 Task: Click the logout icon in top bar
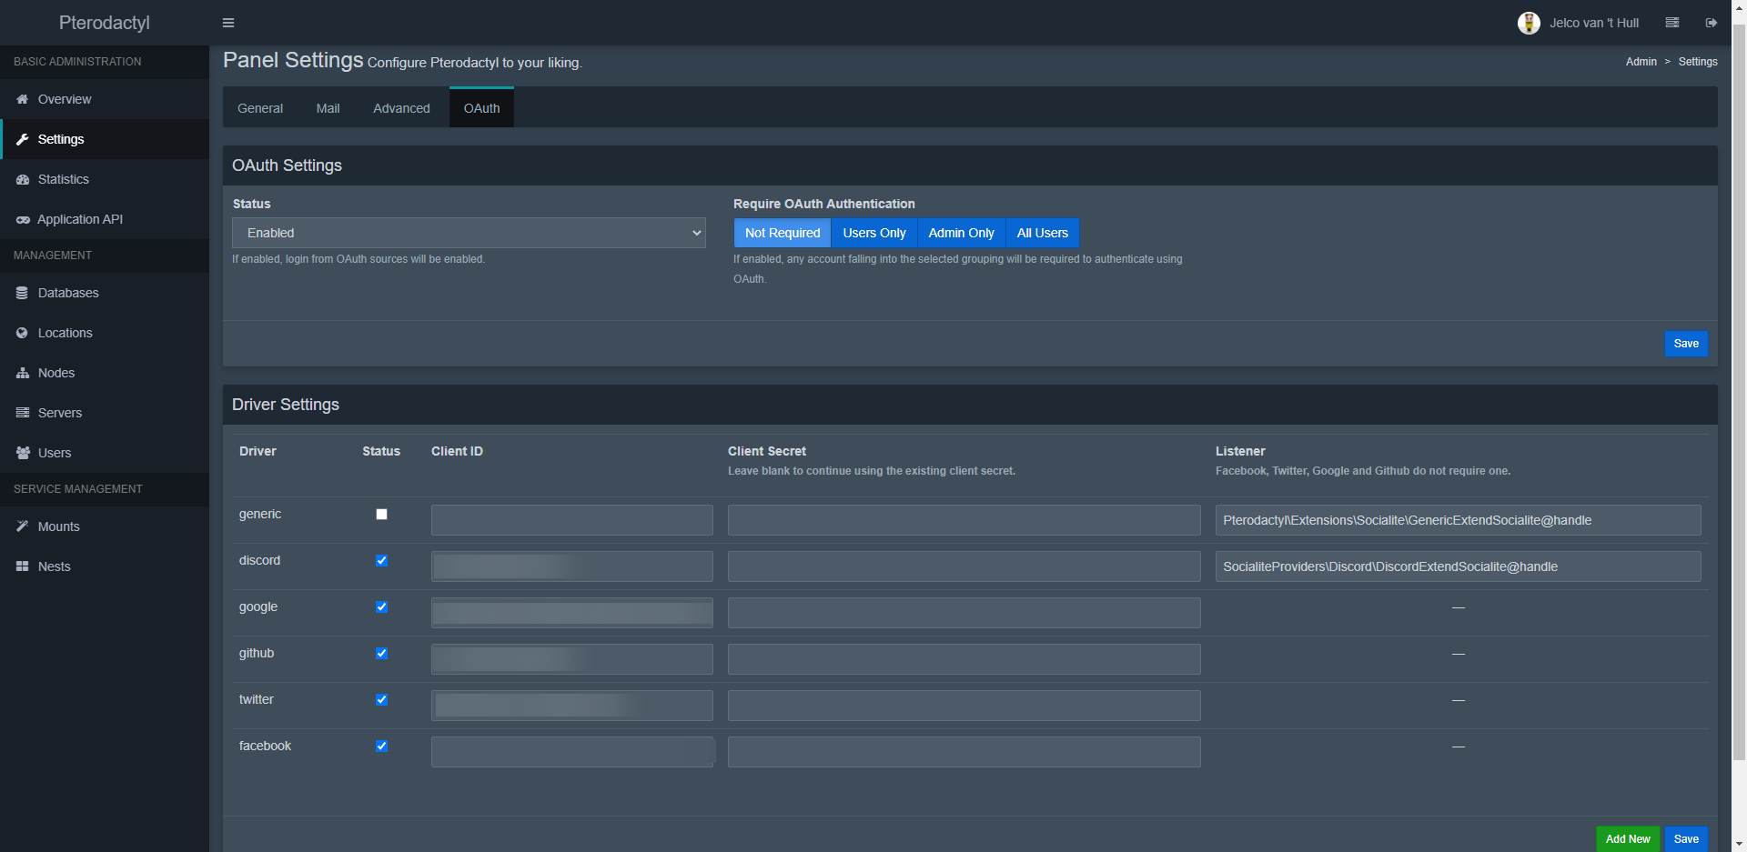(x=1711, y=23)
